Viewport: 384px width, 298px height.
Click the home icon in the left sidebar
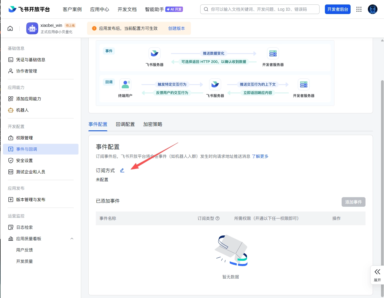tap(10, 28)
